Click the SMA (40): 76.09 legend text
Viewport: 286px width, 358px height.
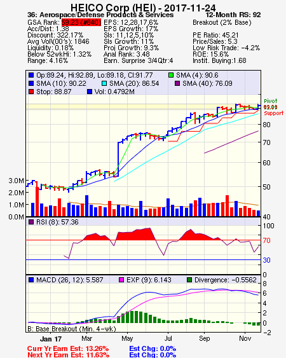[207, 83]
